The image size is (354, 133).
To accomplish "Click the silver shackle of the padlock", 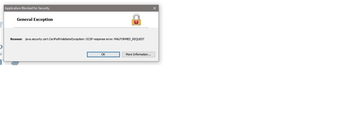I will tap(136, 16).
